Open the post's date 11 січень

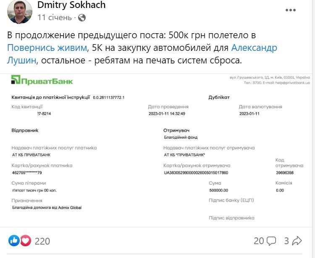tap(55, 18)
